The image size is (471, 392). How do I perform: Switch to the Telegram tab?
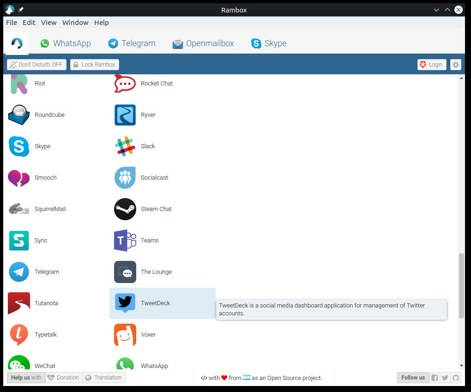point(132,43)
